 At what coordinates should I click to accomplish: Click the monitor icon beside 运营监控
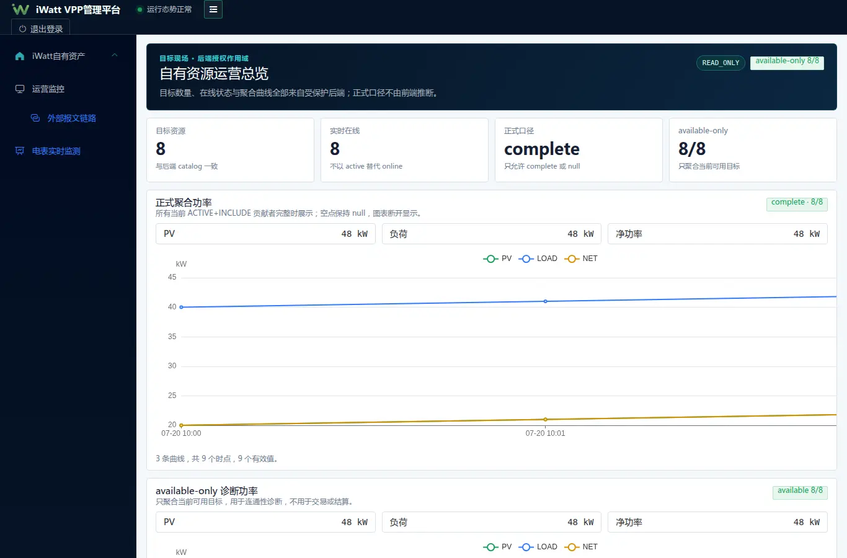(20, 89)
